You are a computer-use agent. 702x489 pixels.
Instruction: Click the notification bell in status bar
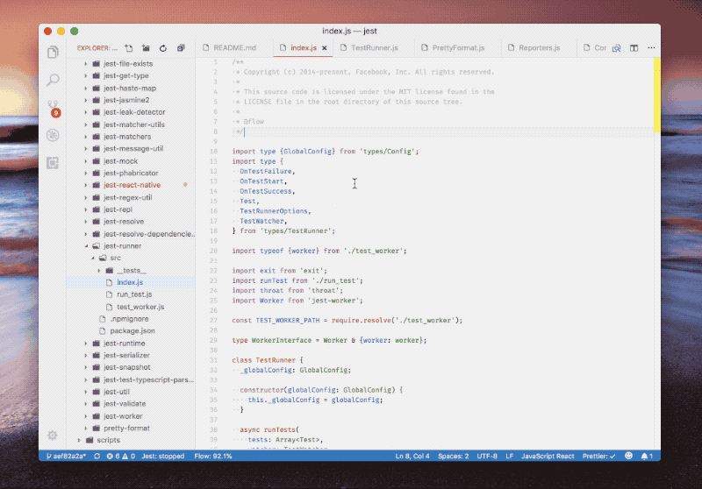pos(645,456)
